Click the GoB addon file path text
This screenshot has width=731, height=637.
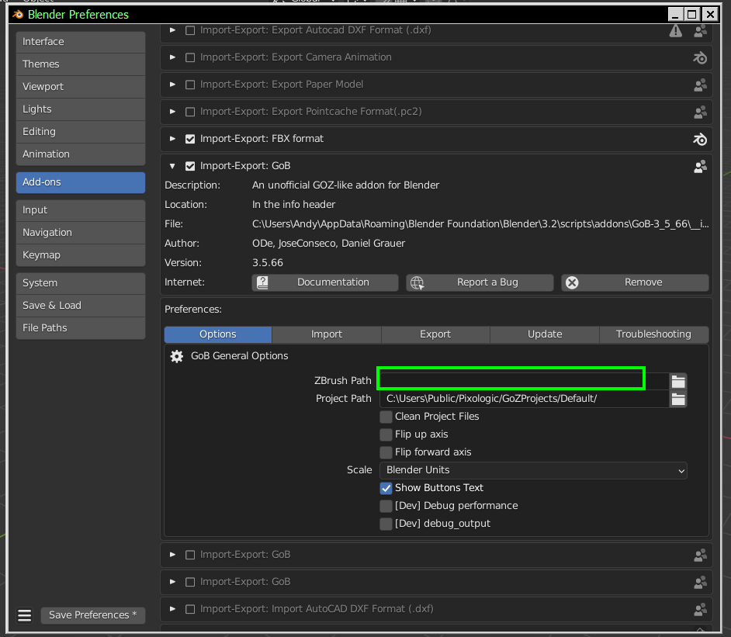pyautogui.click(x=480, y=224)
